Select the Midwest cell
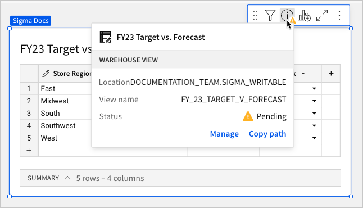This screenshot has width=363, height=208. coord(65,101)
